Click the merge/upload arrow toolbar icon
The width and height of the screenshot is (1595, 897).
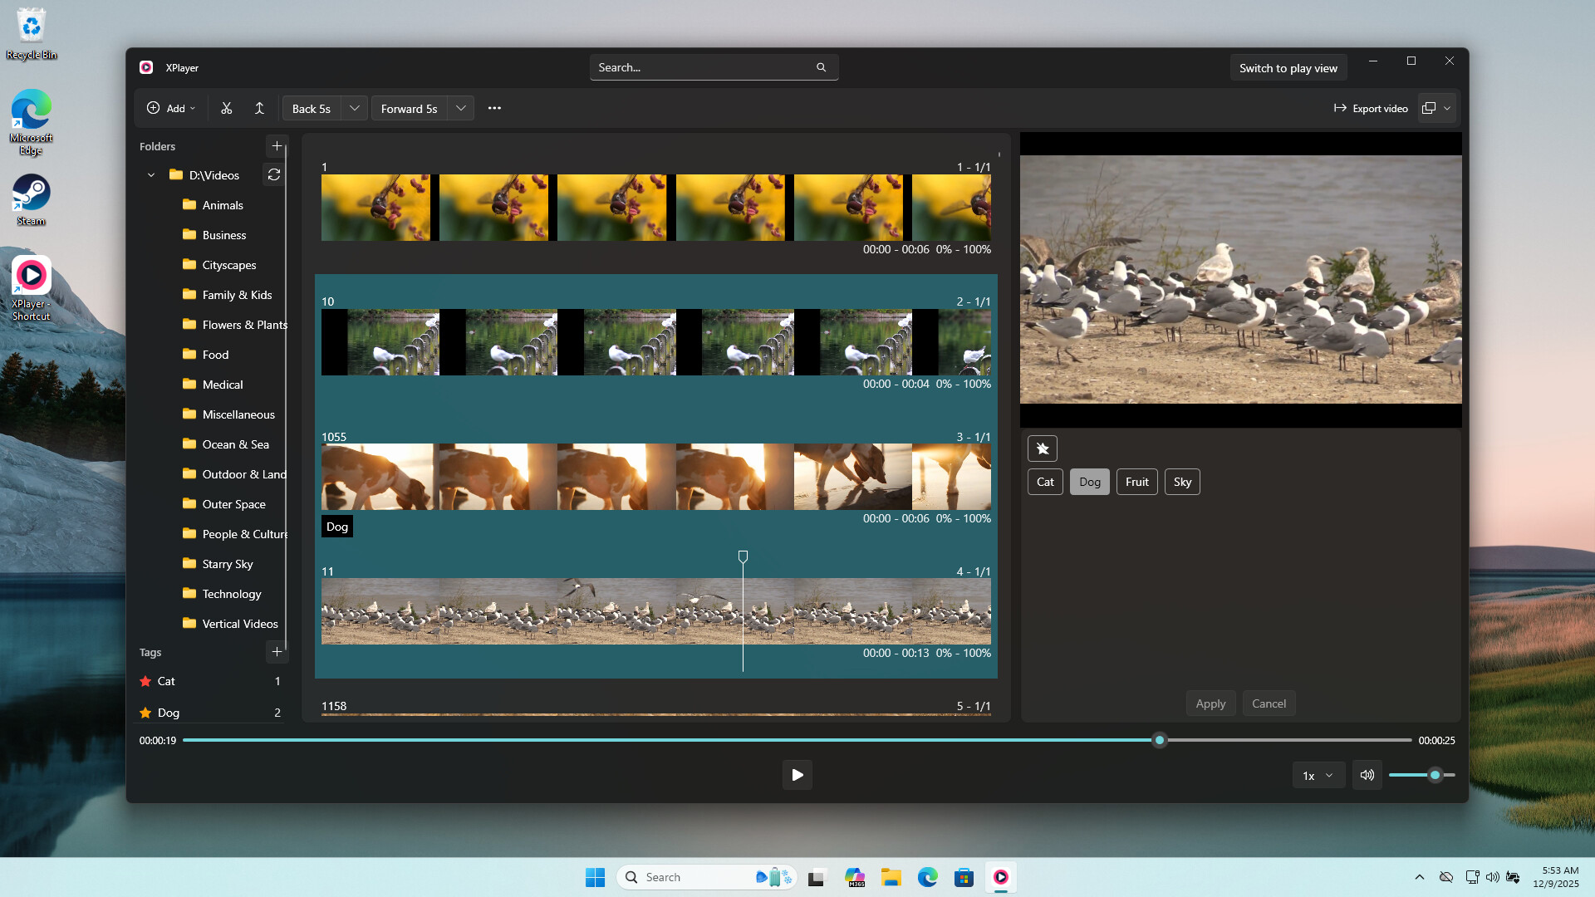259,108
